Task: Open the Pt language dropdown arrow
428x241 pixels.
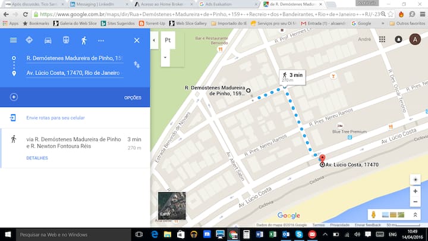Action: (x=164, y=58)
